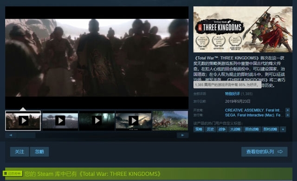Play the first trailer thumbnail

pyautogui.click(x=23, y=121)
